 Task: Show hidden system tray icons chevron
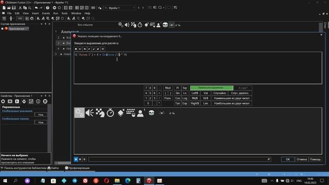(272, 180)
